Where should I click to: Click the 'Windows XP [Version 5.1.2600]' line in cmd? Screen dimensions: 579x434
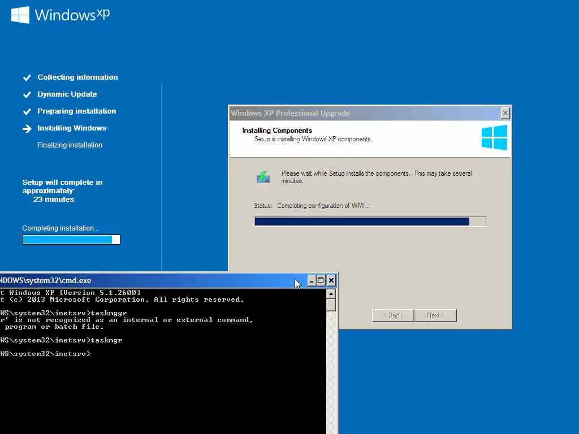(70, 293)
